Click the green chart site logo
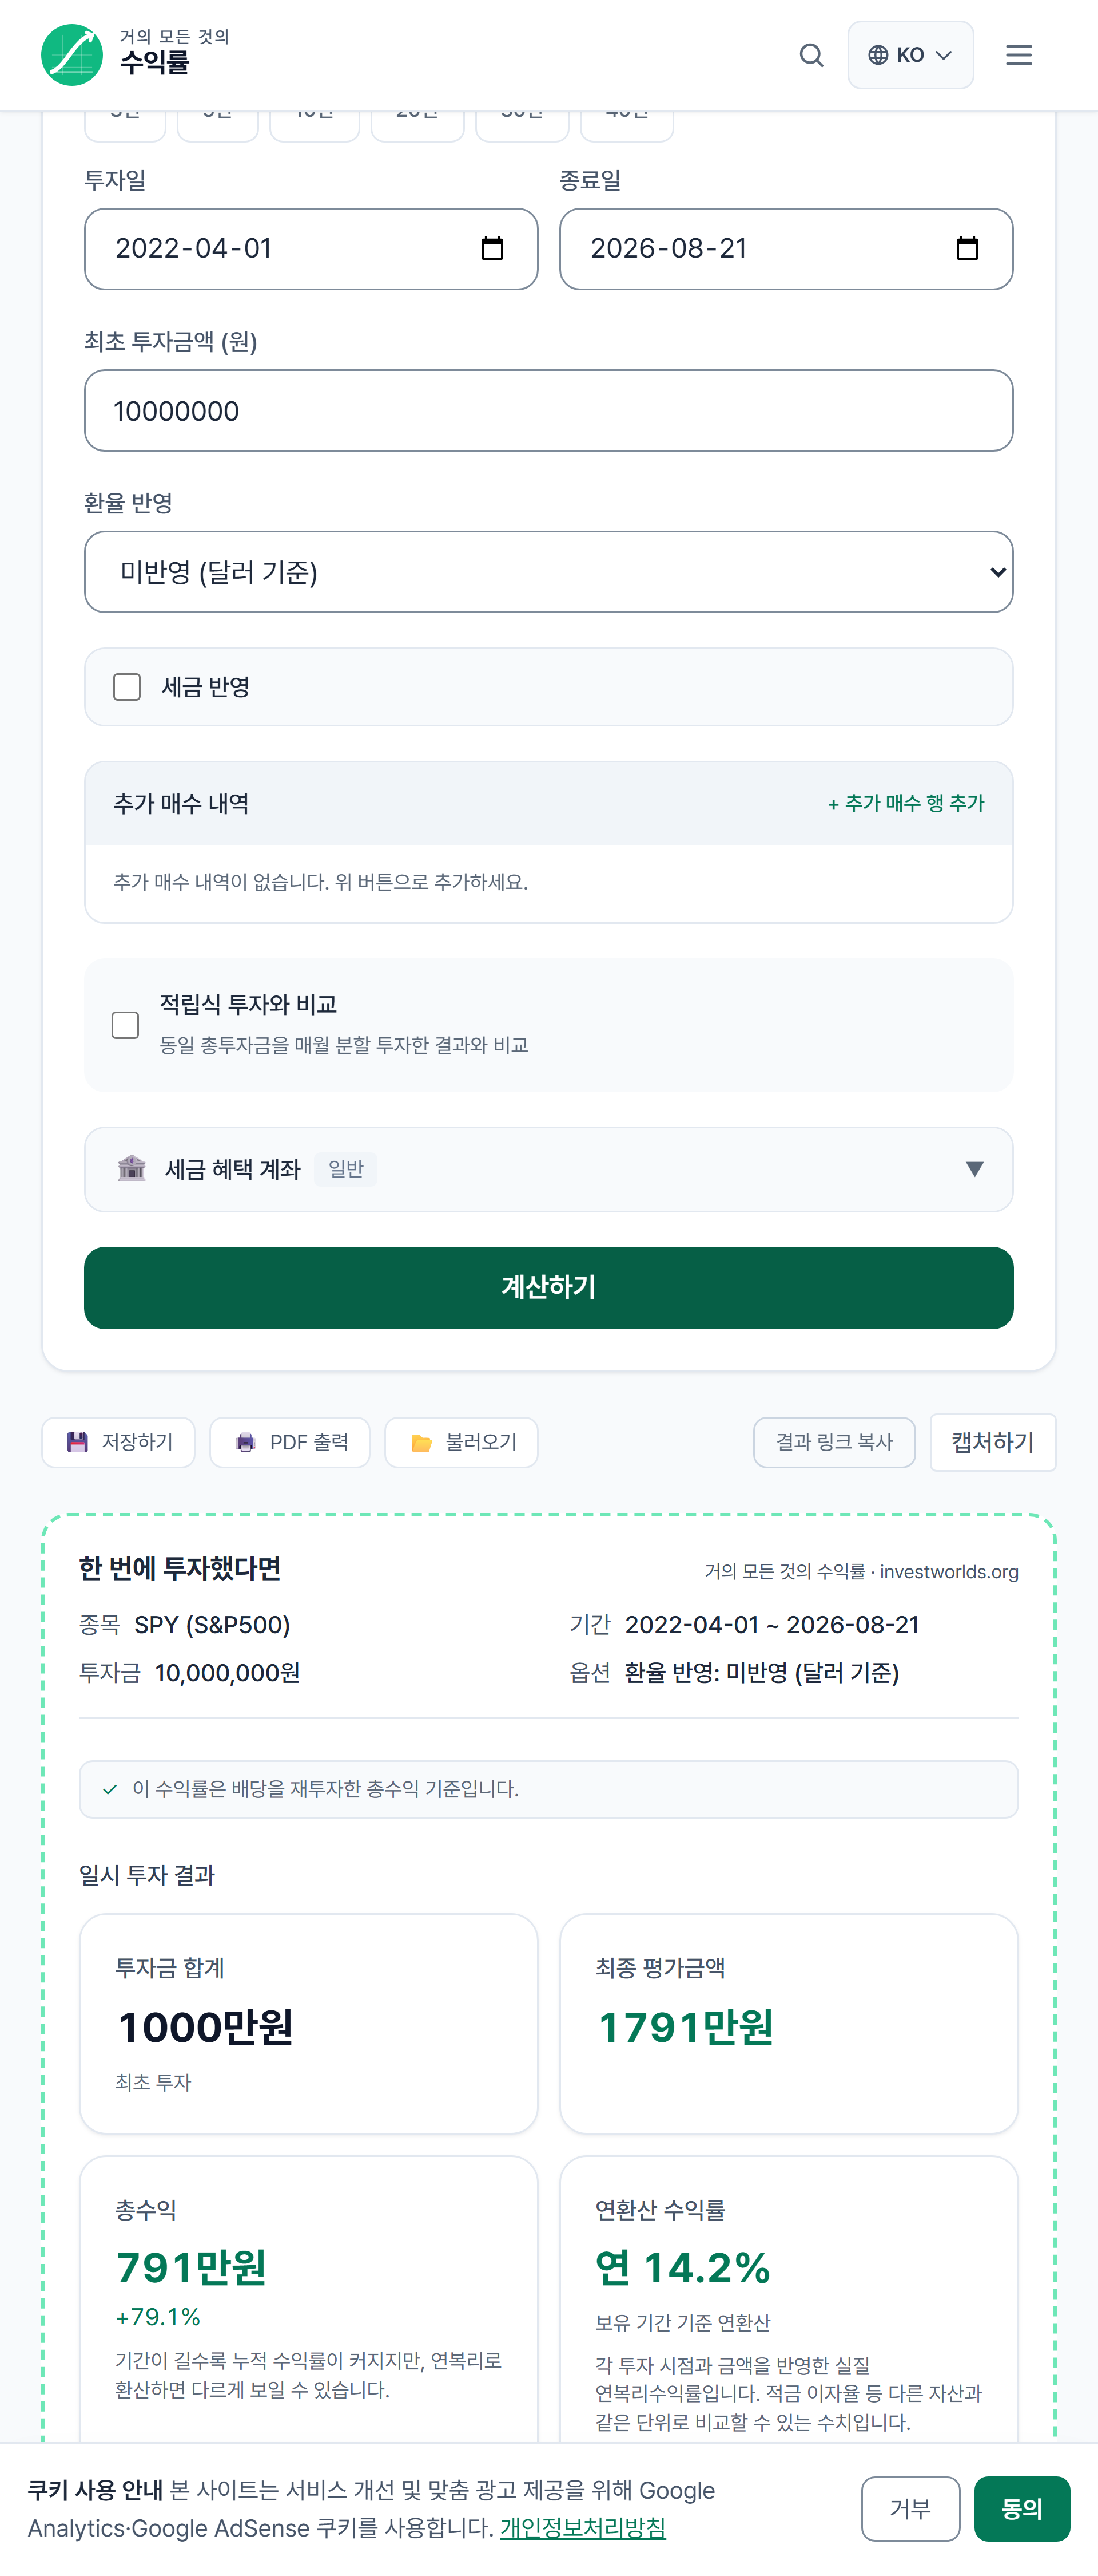The width and height of the screenshot is (1098, 2576). click(x=72, y=55)
